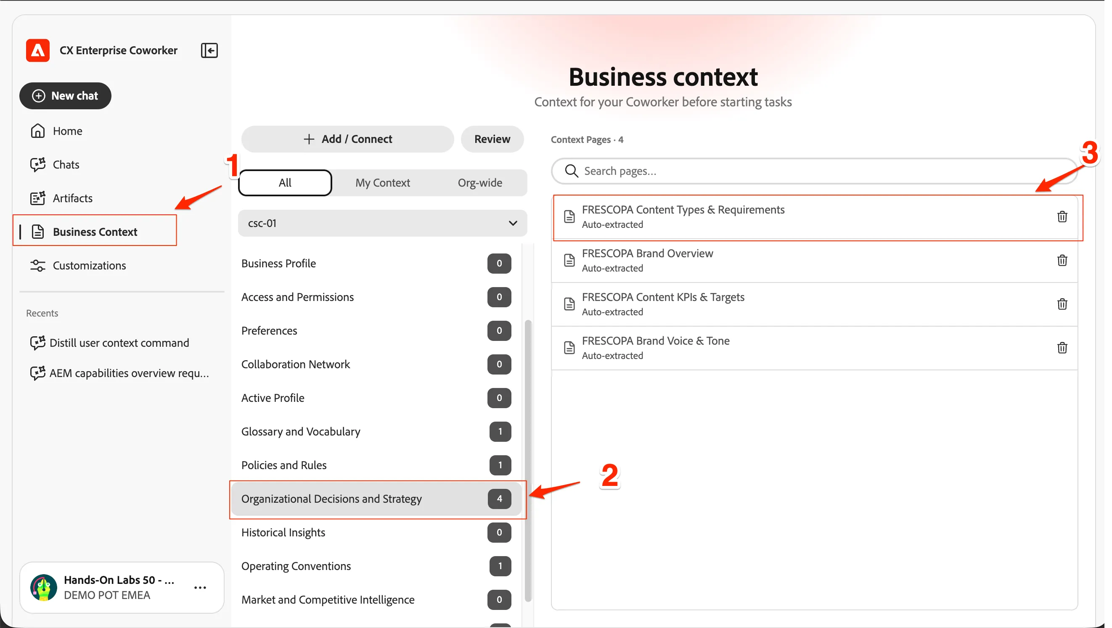Open recent chat AEM capabilities overview
1112x628 pixels.
[x=122, y=373]
